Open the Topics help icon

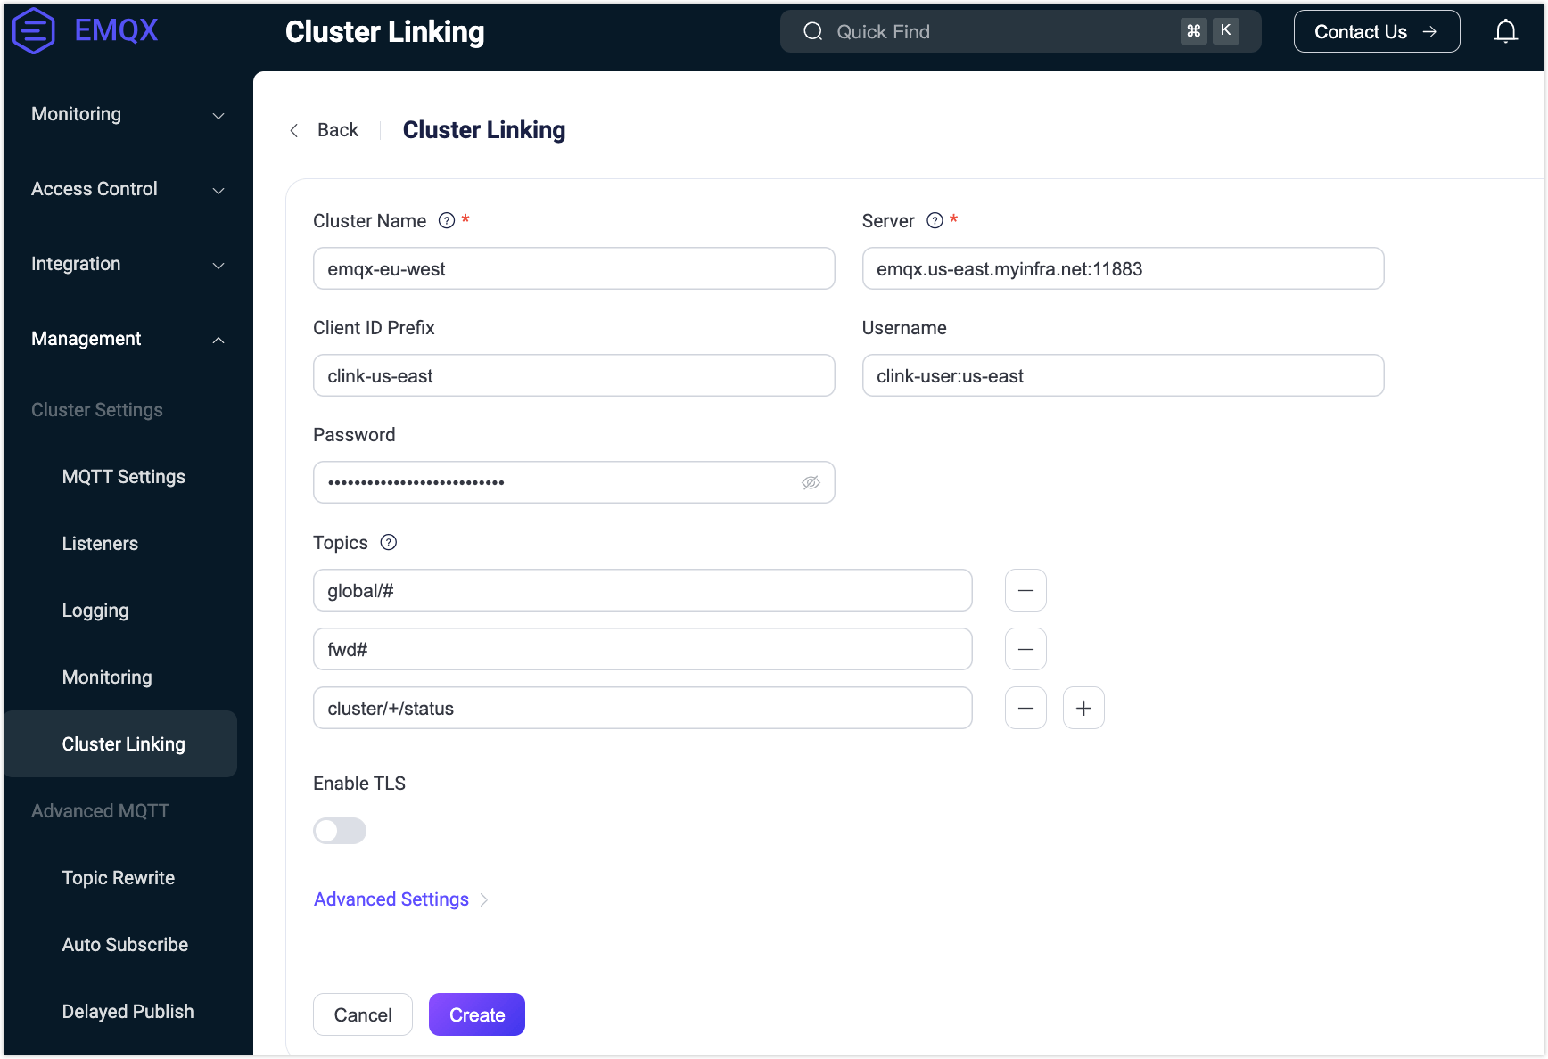click(x=388, y=542)
